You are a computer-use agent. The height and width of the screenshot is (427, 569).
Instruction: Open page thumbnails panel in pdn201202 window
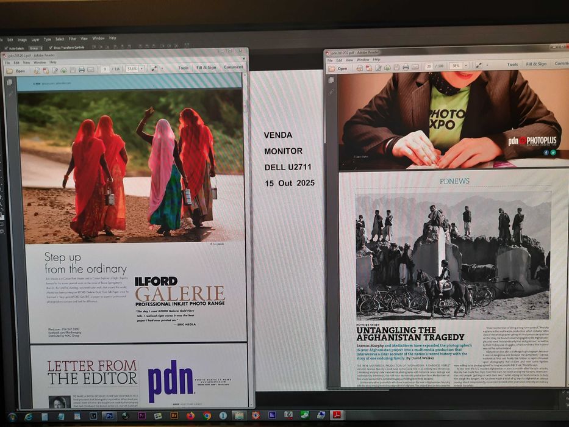tap(331, 81)
